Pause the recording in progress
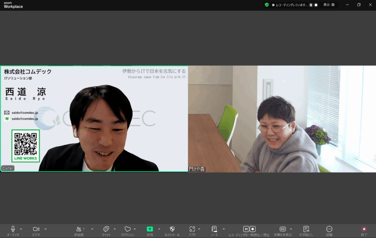Screen dimensions: 376x238 [245, 229]
